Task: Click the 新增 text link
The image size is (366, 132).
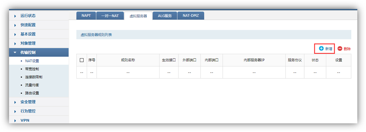Action: 329,49
